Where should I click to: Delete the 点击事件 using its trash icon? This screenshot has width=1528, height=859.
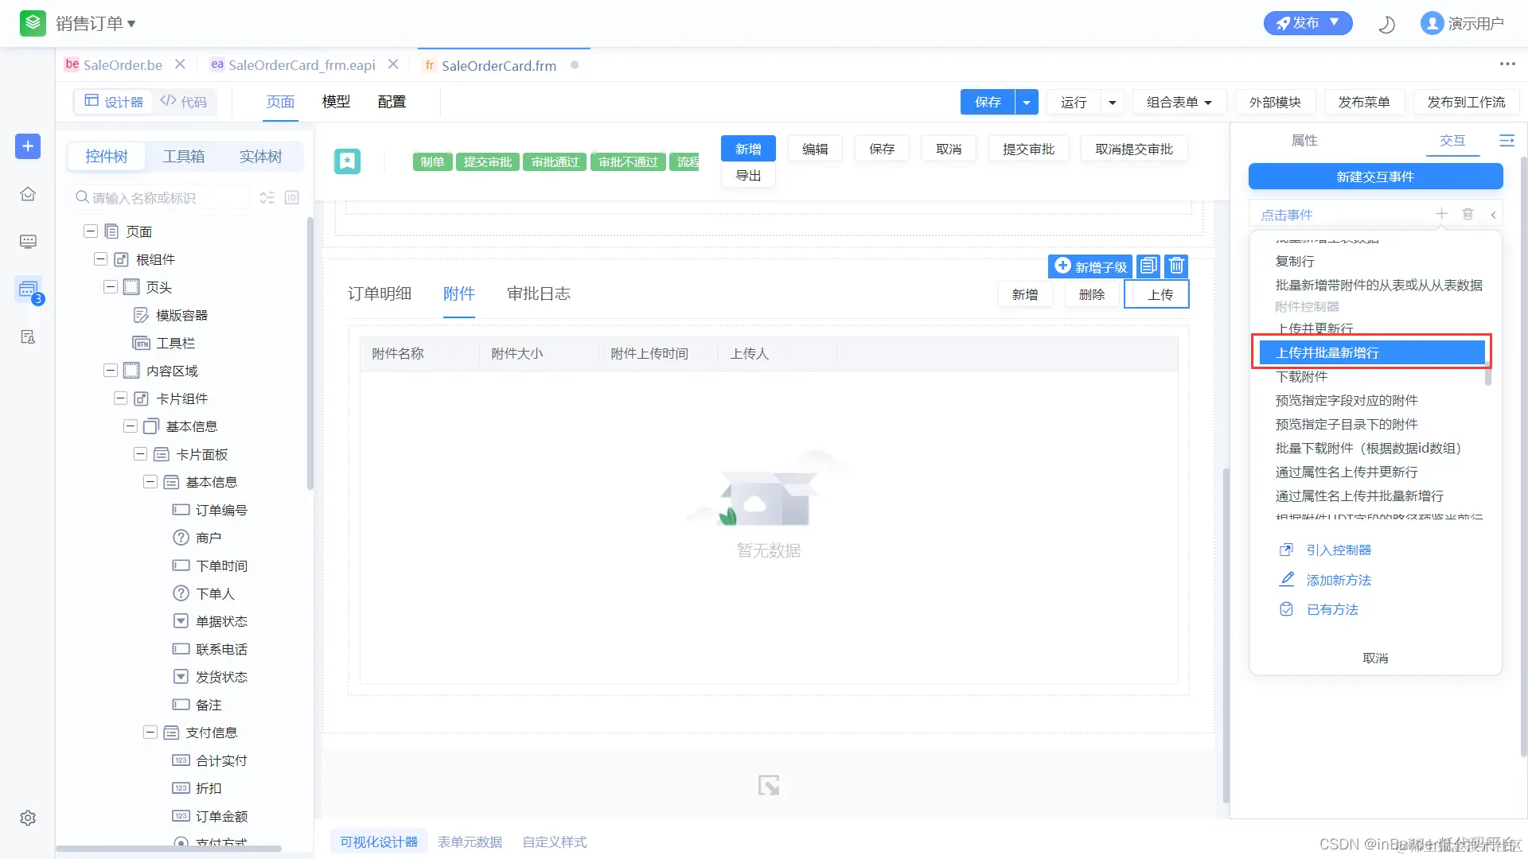point(1468,214)
